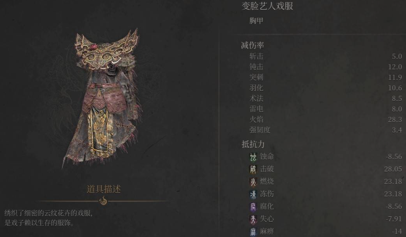The height and width of the screenshot is (237, 406).
Task: Select the 斩击 damage reduction row
Action: point(325,56)
